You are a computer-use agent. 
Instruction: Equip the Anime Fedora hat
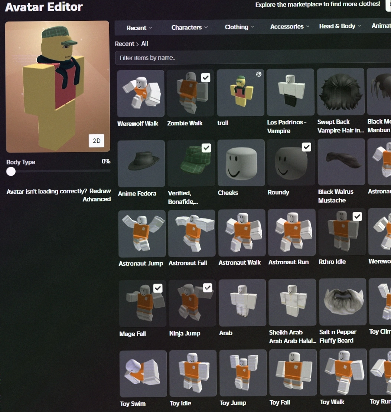(141, 163)
